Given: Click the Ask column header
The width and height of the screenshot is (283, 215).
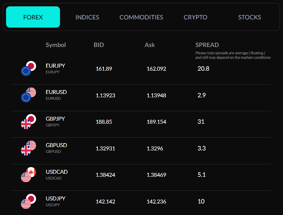Looking at the screenshot, I should pos(150,45).
